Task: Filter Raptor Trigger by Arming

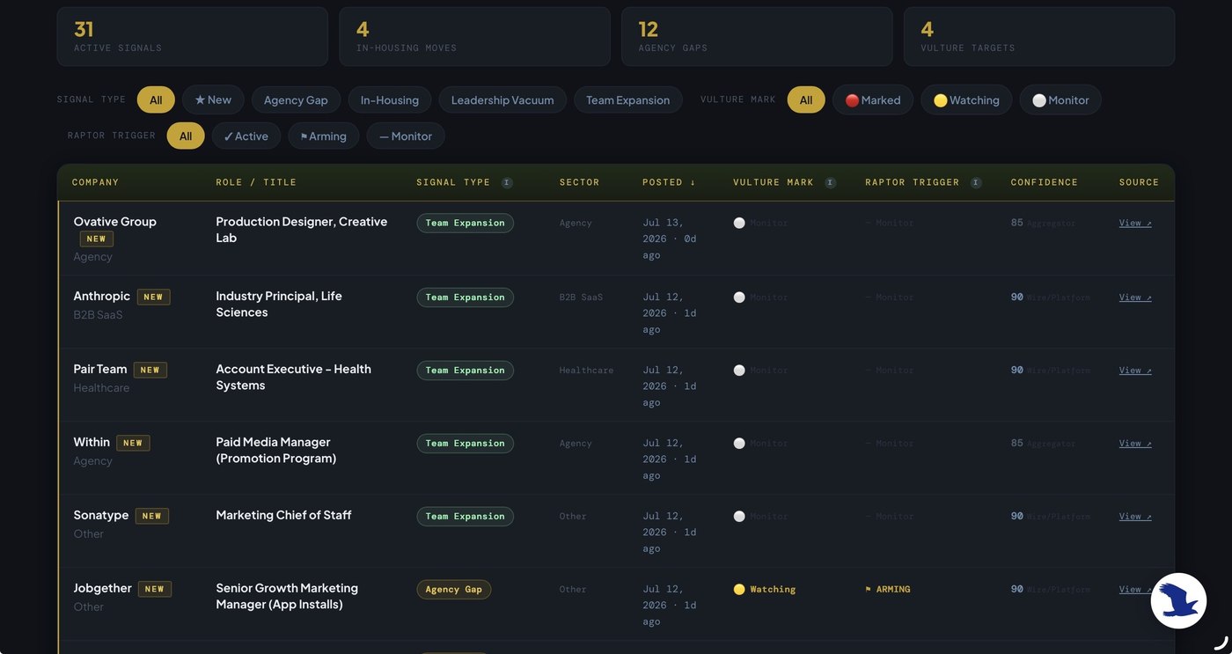Action: [x=324, y=136]
